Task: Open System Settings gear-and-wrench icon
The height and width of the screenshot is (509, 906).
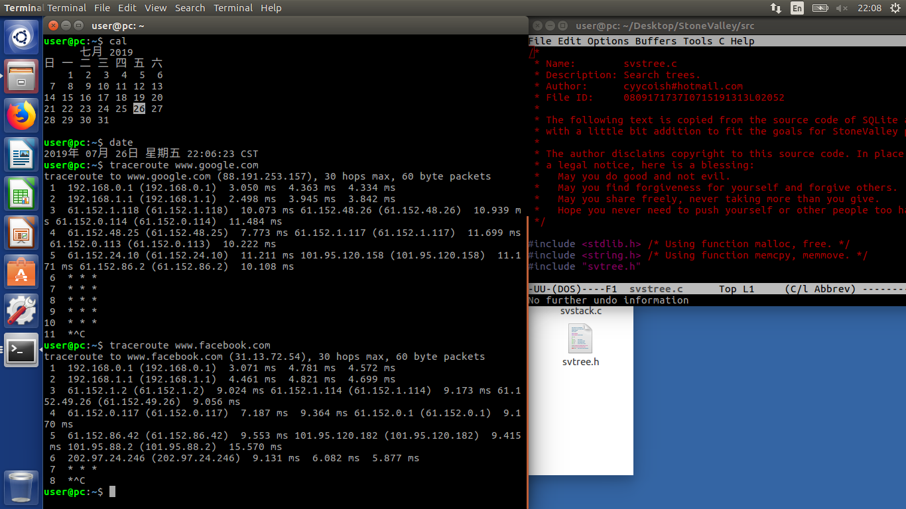Action: (21, 311)
